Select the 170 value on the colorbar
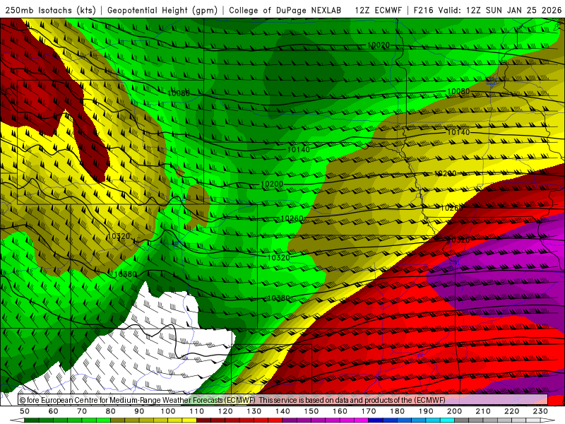The height and width of the screenshot is (424, 565). [x=369, y=411]
